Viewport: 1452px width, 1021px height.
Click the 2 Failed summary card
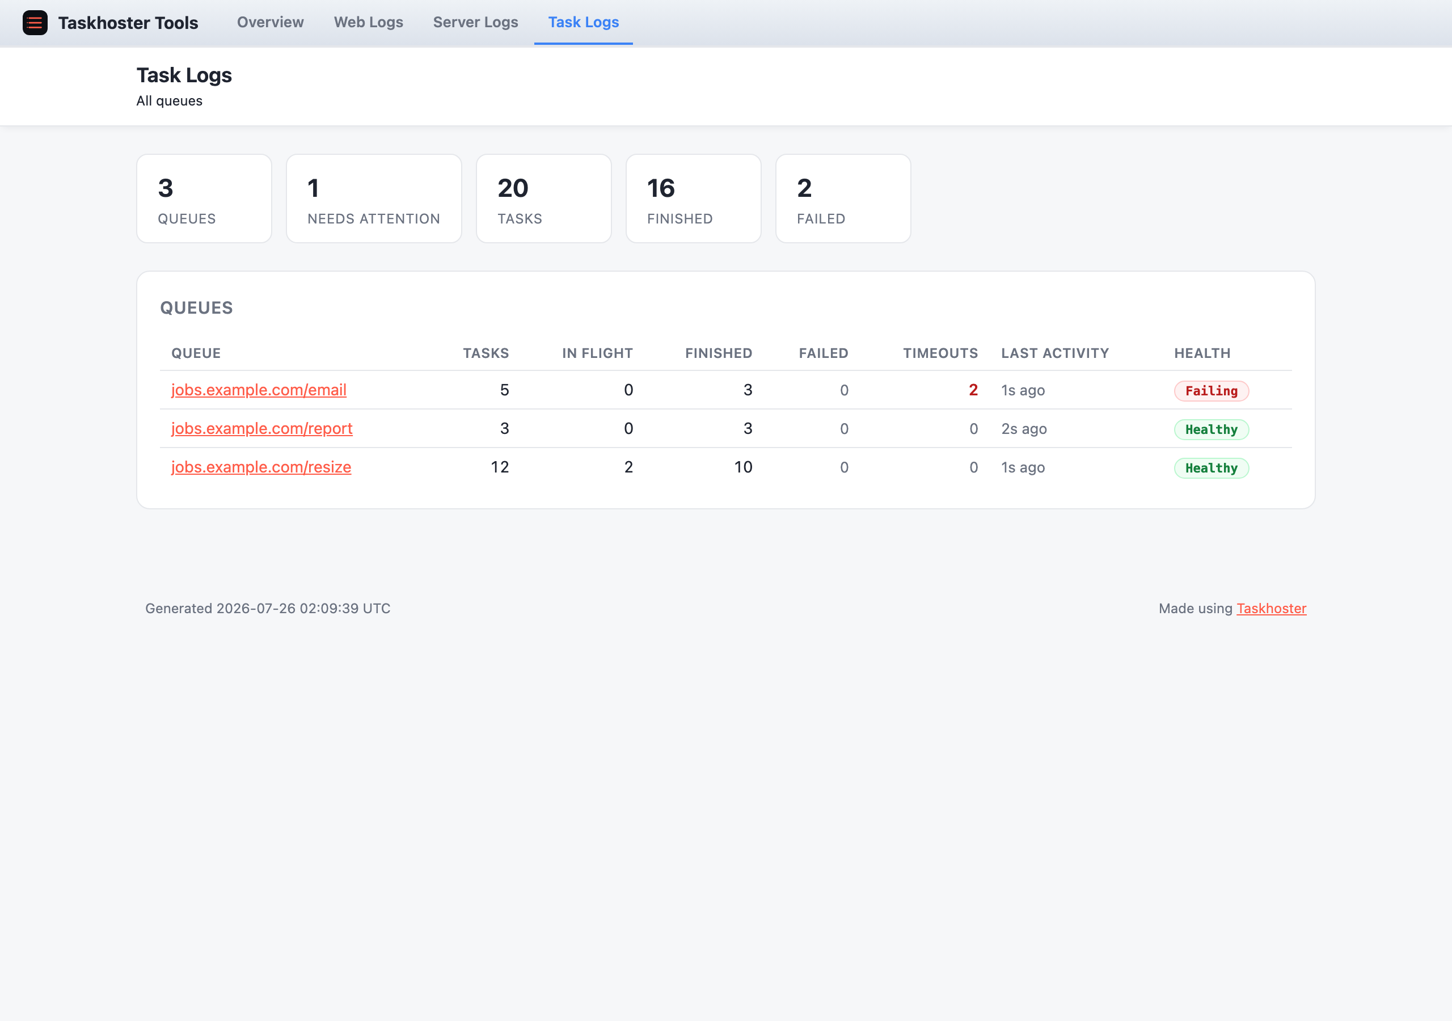(843, 199)
